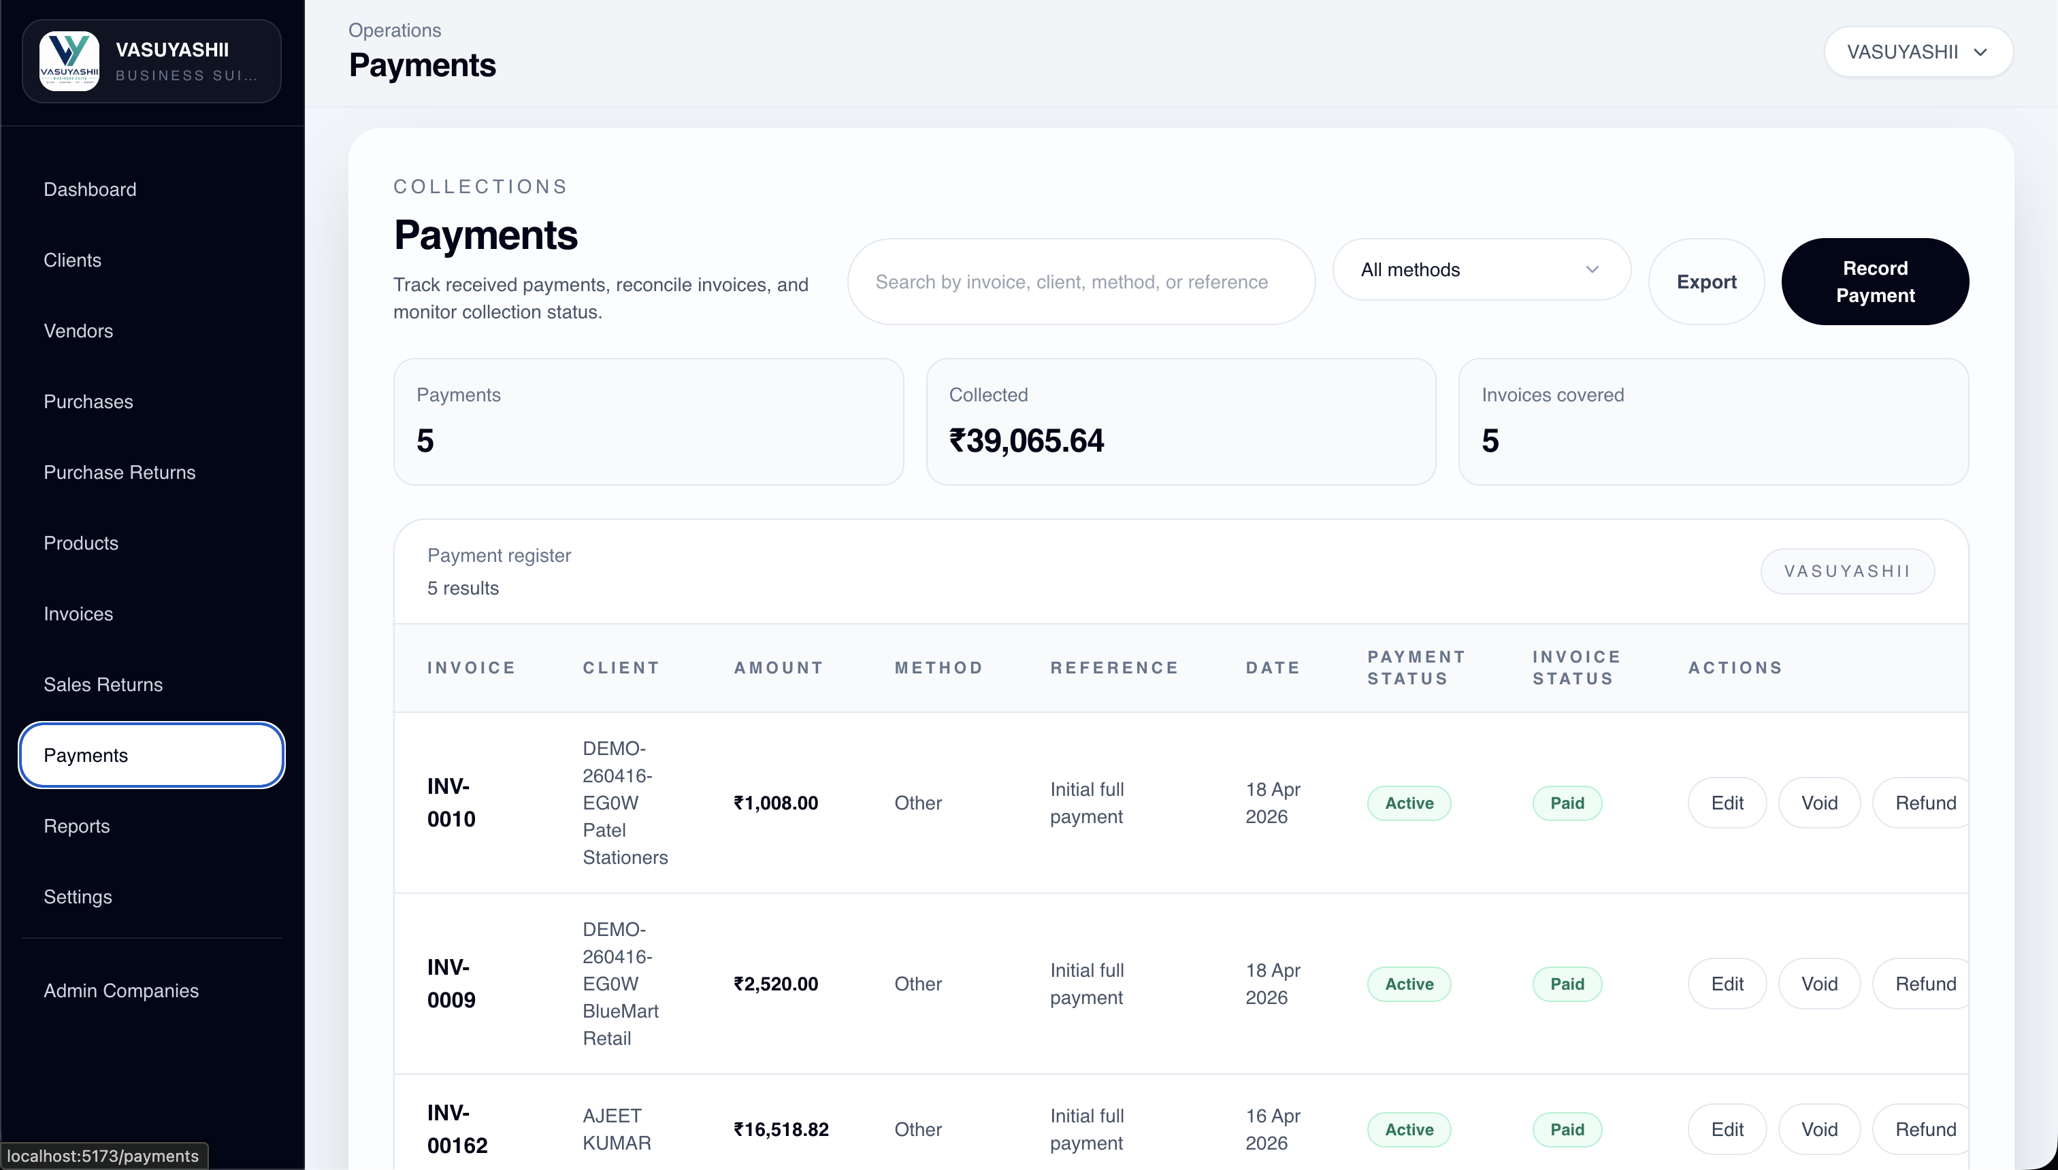Open Reports from the sidebar
2058x1170 pixels.
click(x=76, y=826)
